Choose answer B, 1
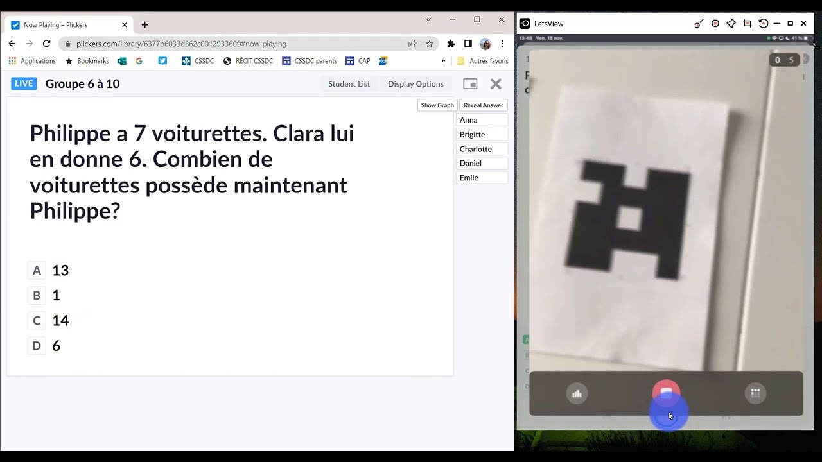This screenshot has height=462, width=822. click(44, 295)
